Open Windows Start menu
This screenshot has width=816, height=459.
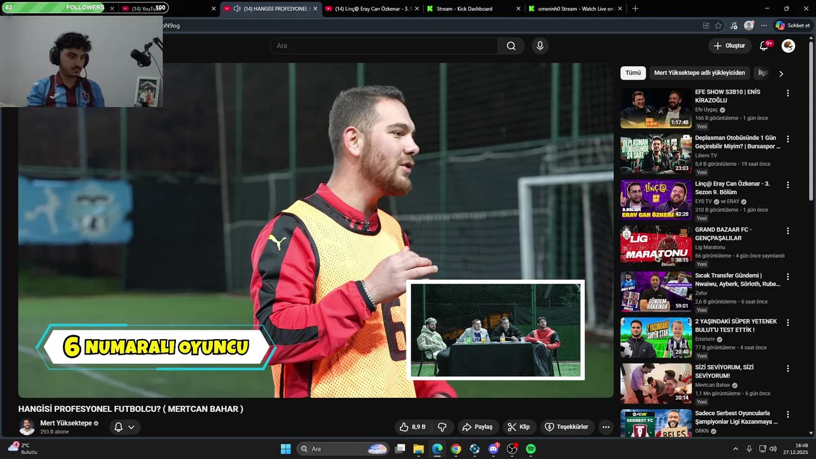[x=286, y=449]
